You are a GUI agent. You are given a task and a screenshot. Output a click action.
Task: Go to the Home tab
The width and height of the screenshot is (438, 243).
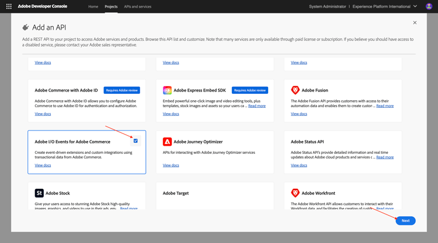93,6
